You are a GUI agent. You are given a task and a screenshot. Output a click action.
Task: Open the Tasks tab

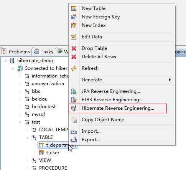pyautogui.click(x=43, y=52)
